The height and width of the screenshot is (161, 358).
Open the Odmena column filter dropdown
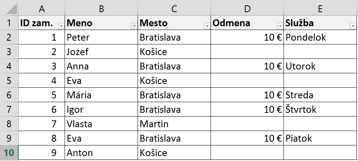pyautogui.click(x=280, y=27)
